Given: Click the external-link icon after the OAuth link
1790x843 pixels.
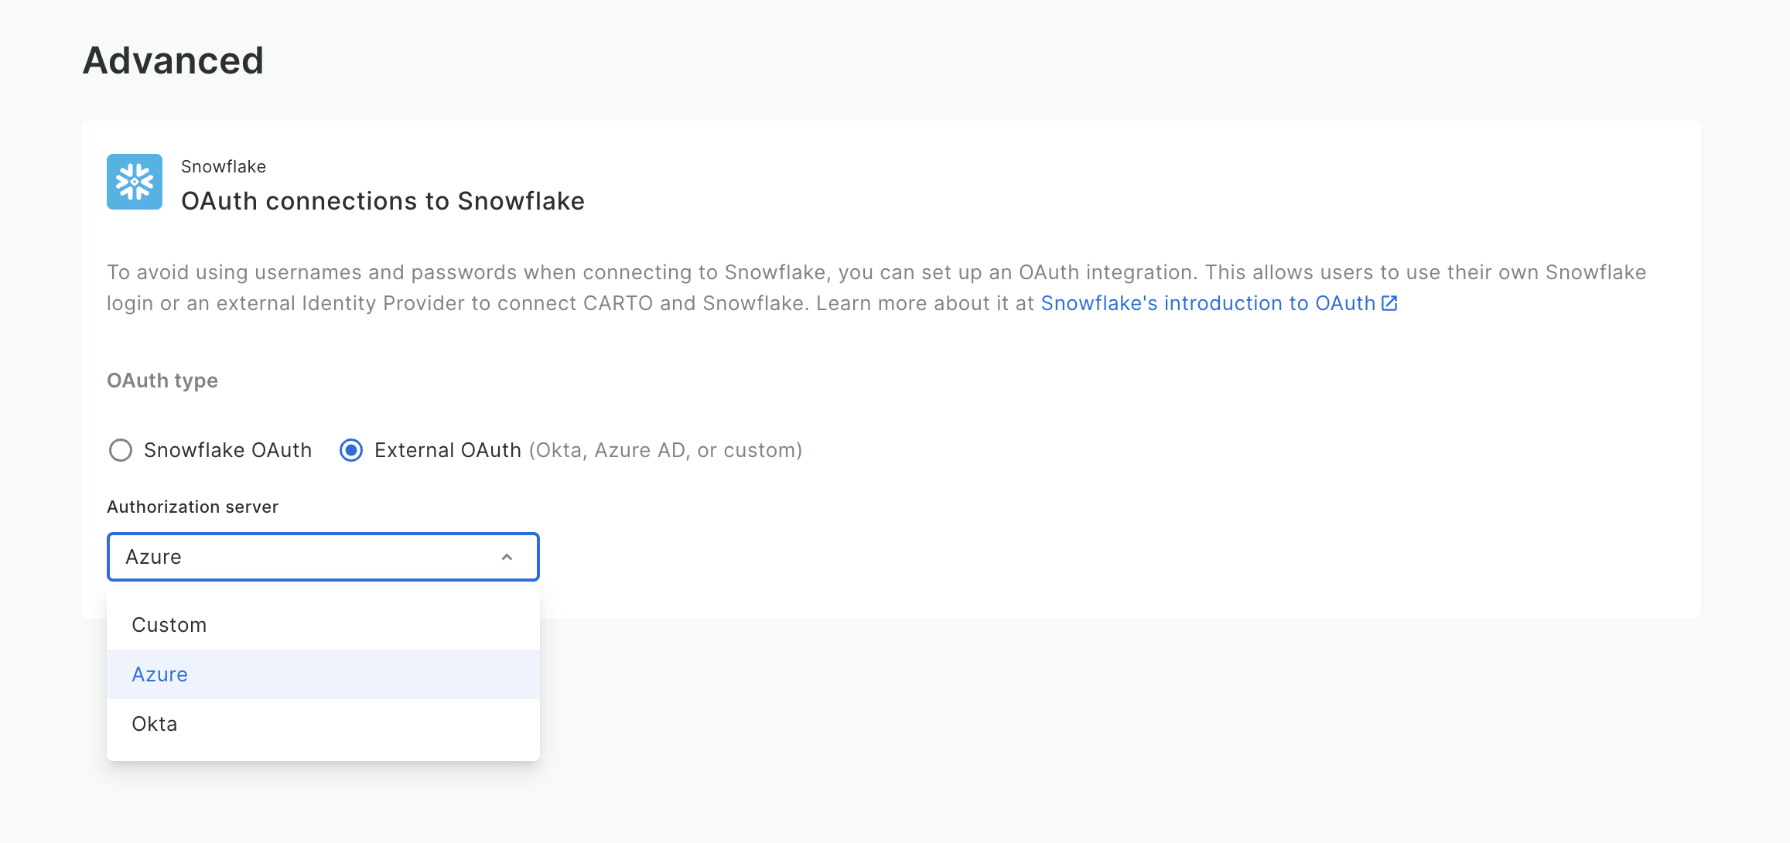Looking at the screenshot, I should click(1389, 303).
